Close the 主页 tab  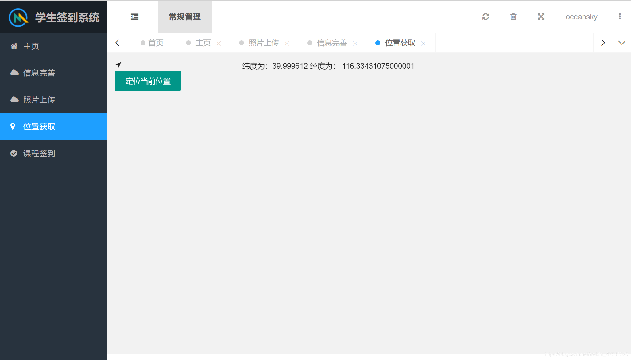point(219,44)
